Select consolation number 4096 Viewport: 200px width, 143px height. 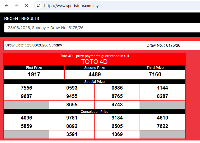26,118
